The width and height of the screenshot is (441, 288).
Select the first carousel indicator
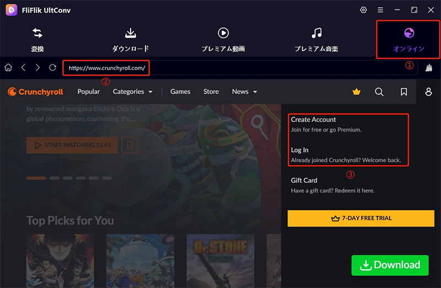point(36,178)
